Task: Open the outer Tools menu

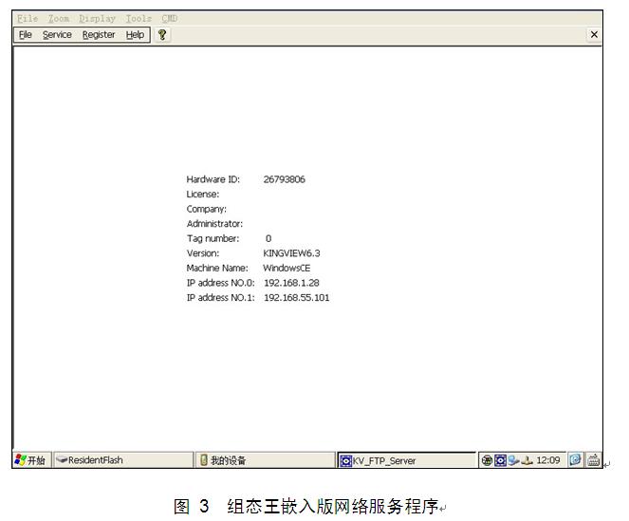Action: click(x=139, y=18)
